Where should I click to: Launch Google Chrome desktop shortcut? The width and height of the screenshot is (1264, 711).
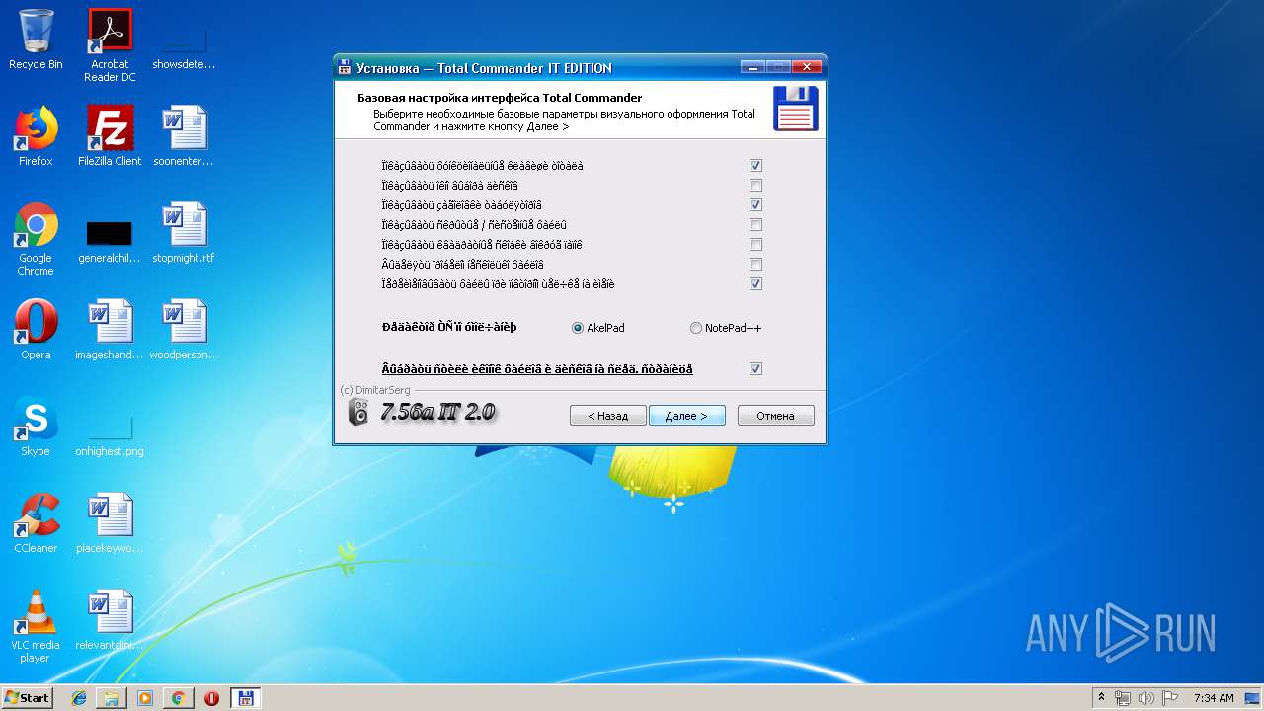coord(36,239)
